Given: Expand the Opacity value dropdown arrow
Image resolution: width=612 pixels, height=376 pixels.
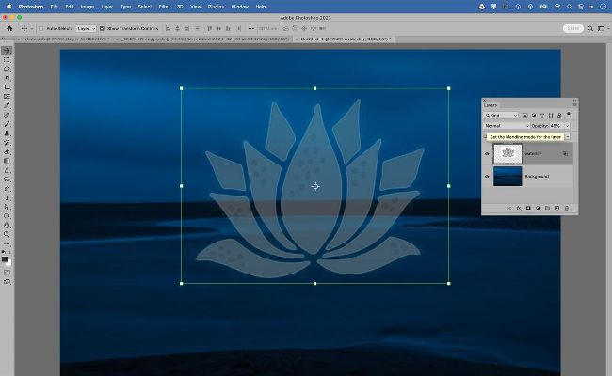Looking at the screenshot, I should [567, 125].
